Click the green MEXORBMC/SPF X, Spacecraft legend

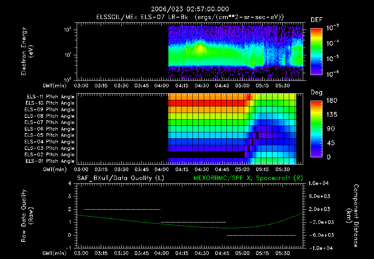click(248, 178)
